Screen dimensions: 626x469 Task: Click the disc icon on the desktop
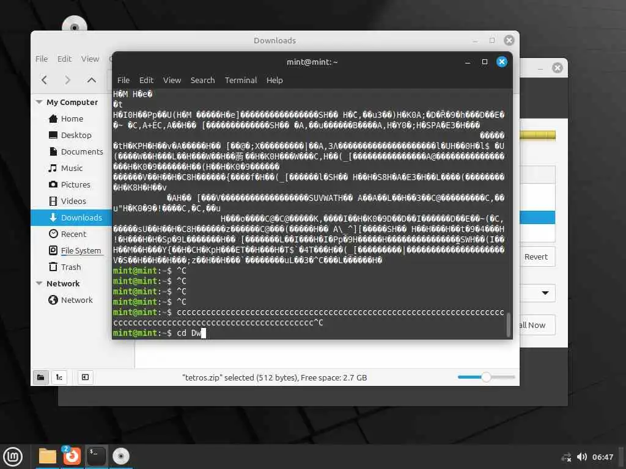point(74,24)
